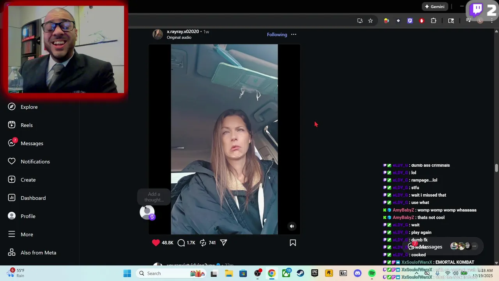This screenshot has height=281, width=499.
Task: Open the Extensions puzzle-piece menu
Action: 434,21
